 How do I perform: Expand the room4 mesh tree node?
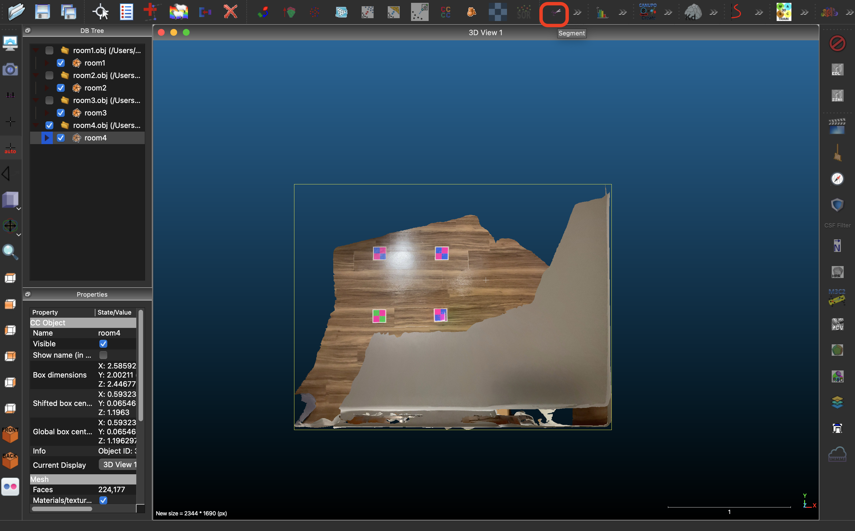47,138
